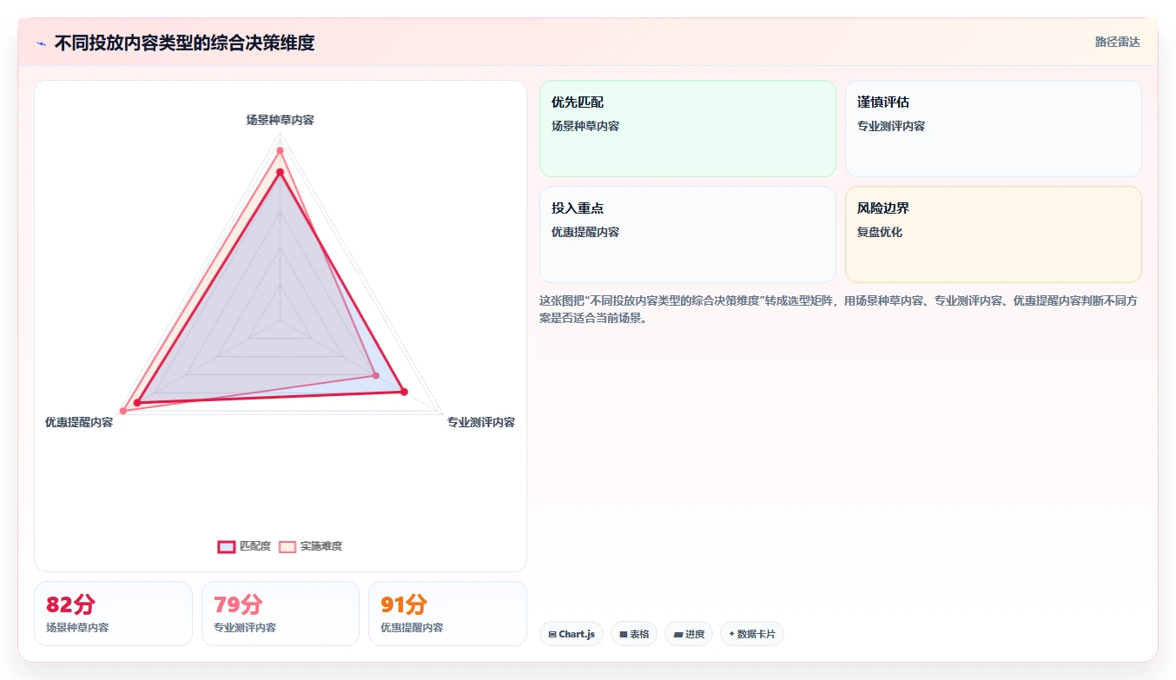Screen dimensions: 1176x680
Task: Click the Chart.js tag chip
Action: [x=571, y=634]
